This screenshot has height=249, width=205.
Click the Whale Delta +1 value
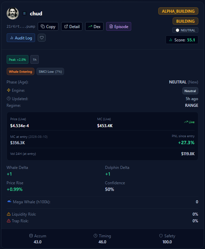pyautogui.click(x=9, y=174)
